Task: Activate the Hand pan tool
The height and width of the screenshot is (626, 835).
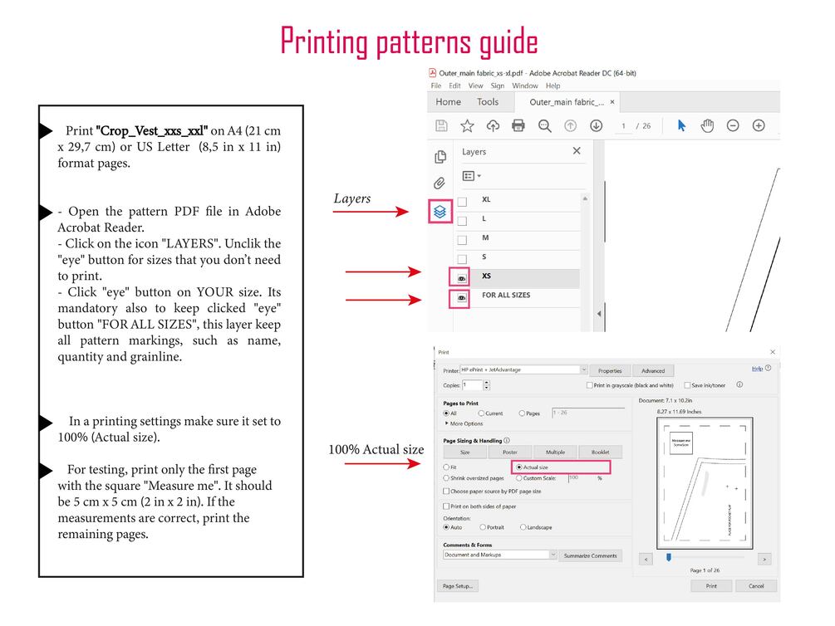Action: coord(707,125)
